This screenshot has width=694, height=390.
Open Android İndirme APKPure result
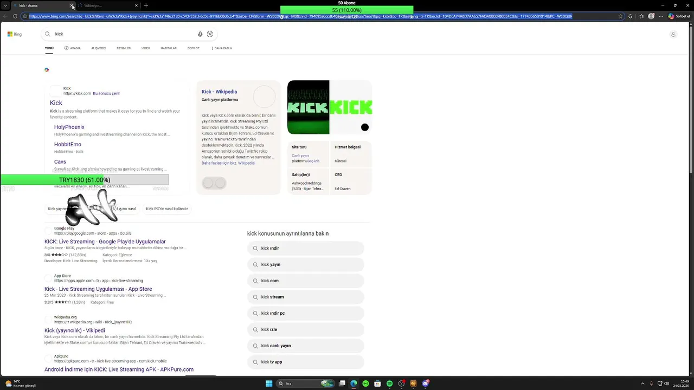pyautogui.click(x=119, y=369)
